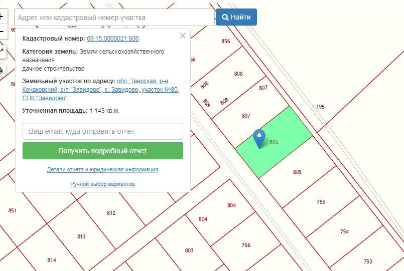The width and height of the screenshot is (404, 271).
Task: Select parcel labeled 813
Action: click(x=81, y=236)
